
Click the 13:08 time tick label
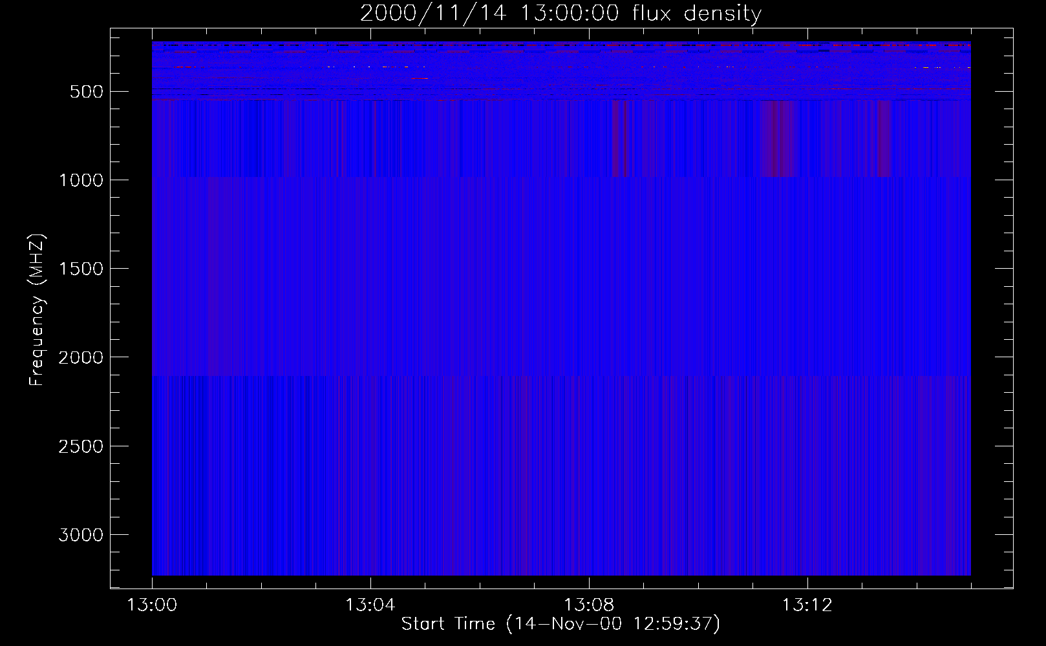[x=588, y=605]
